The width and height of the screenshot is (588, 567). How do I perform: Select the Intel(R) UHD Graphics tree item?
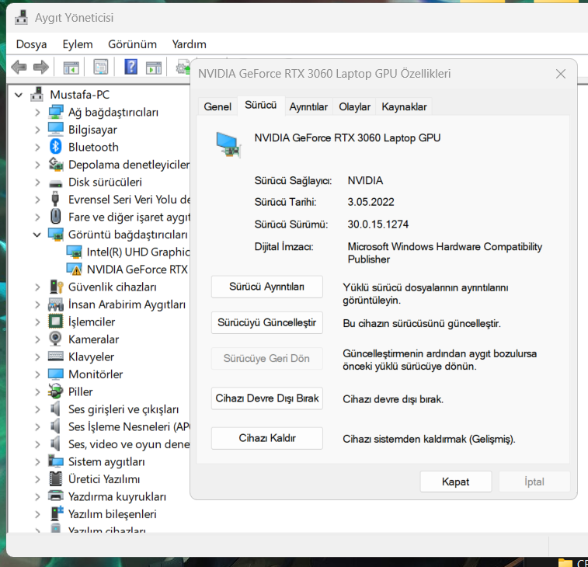pos(138,252)
